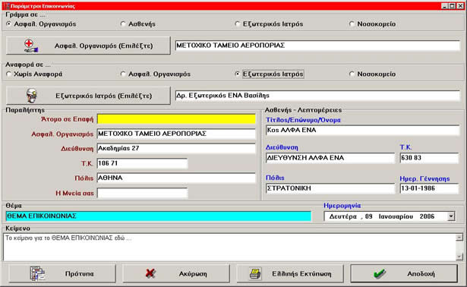This screenshot has width=467, height=287.
Task: Open the Ημερομηνία date dropdown arrow
Action: pyautogui.click(x=452, y=216)
